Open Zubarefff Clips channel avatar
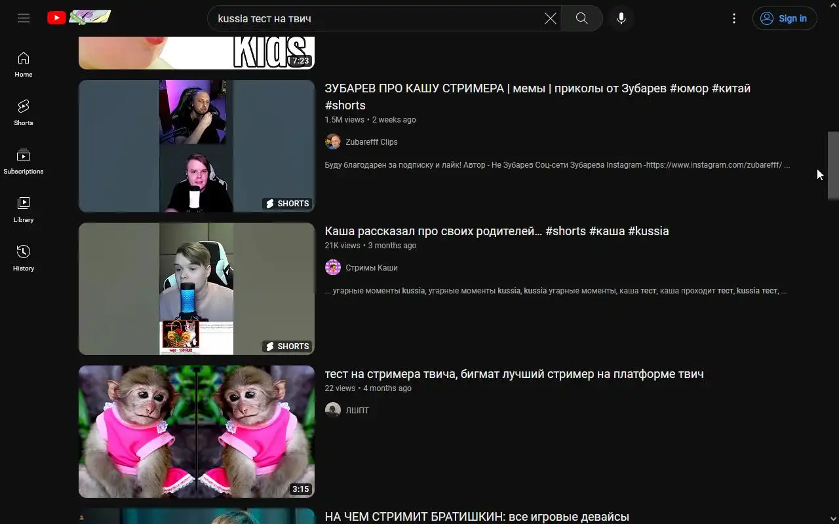Image resolution: width=839 pixels, height=524 pixels. 333,141
